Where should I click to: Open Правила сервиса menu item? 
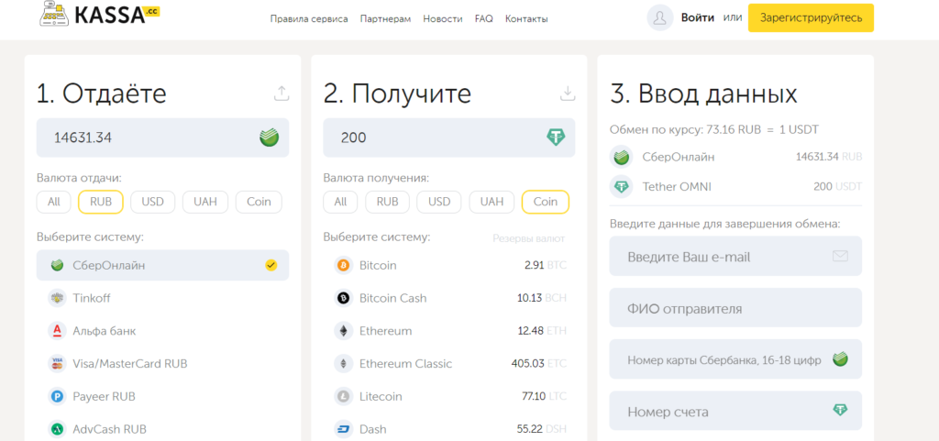[x=309, y=18]
